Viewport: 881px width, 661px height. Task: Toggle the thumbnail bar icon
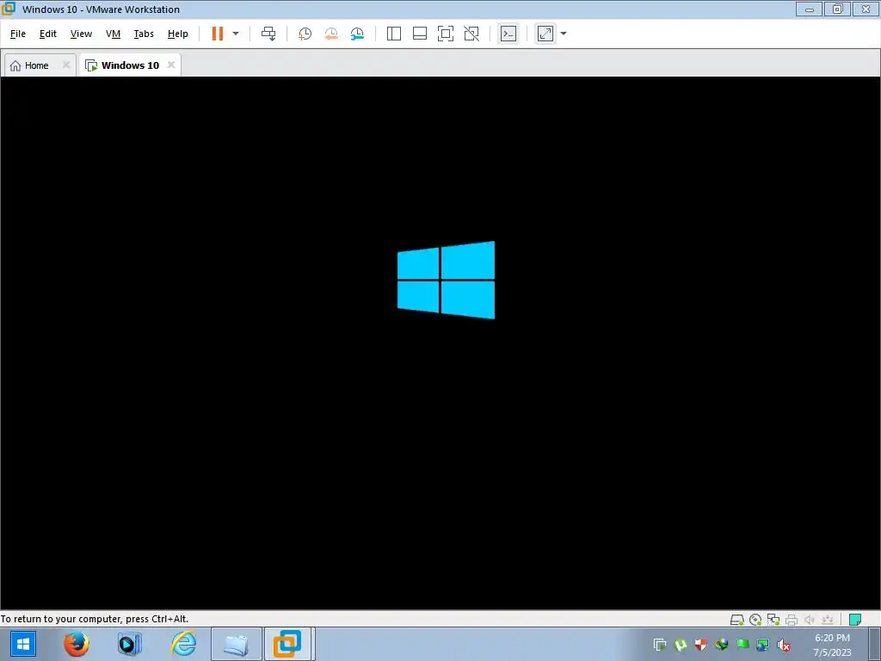click(x=420, y=34)
